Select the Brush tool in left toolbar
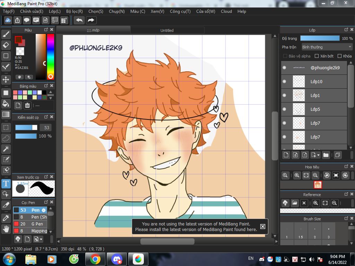 [x=6, y=34]
